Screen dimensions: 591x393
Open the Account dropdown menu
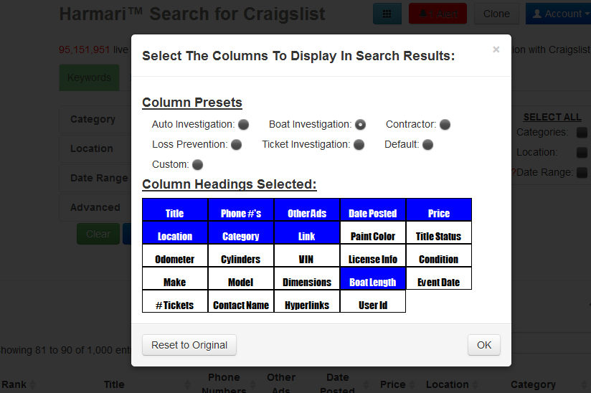tap(559, 14)
